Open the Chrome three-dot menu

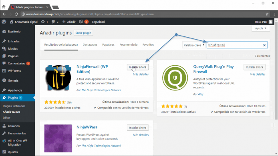click(x=274, y=14)
